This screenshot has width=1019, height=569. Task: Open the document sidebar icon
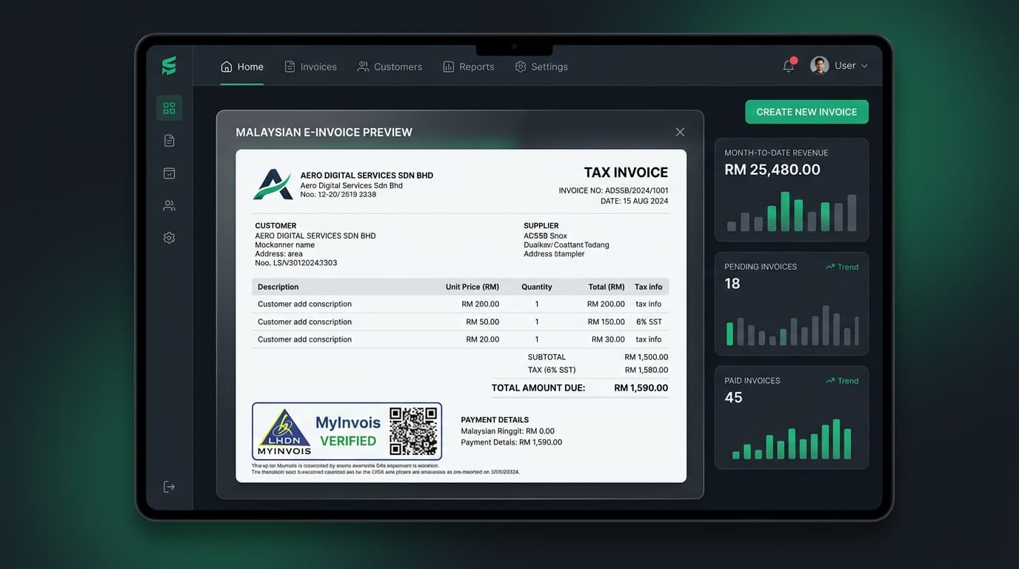click(x=169, y=141)
